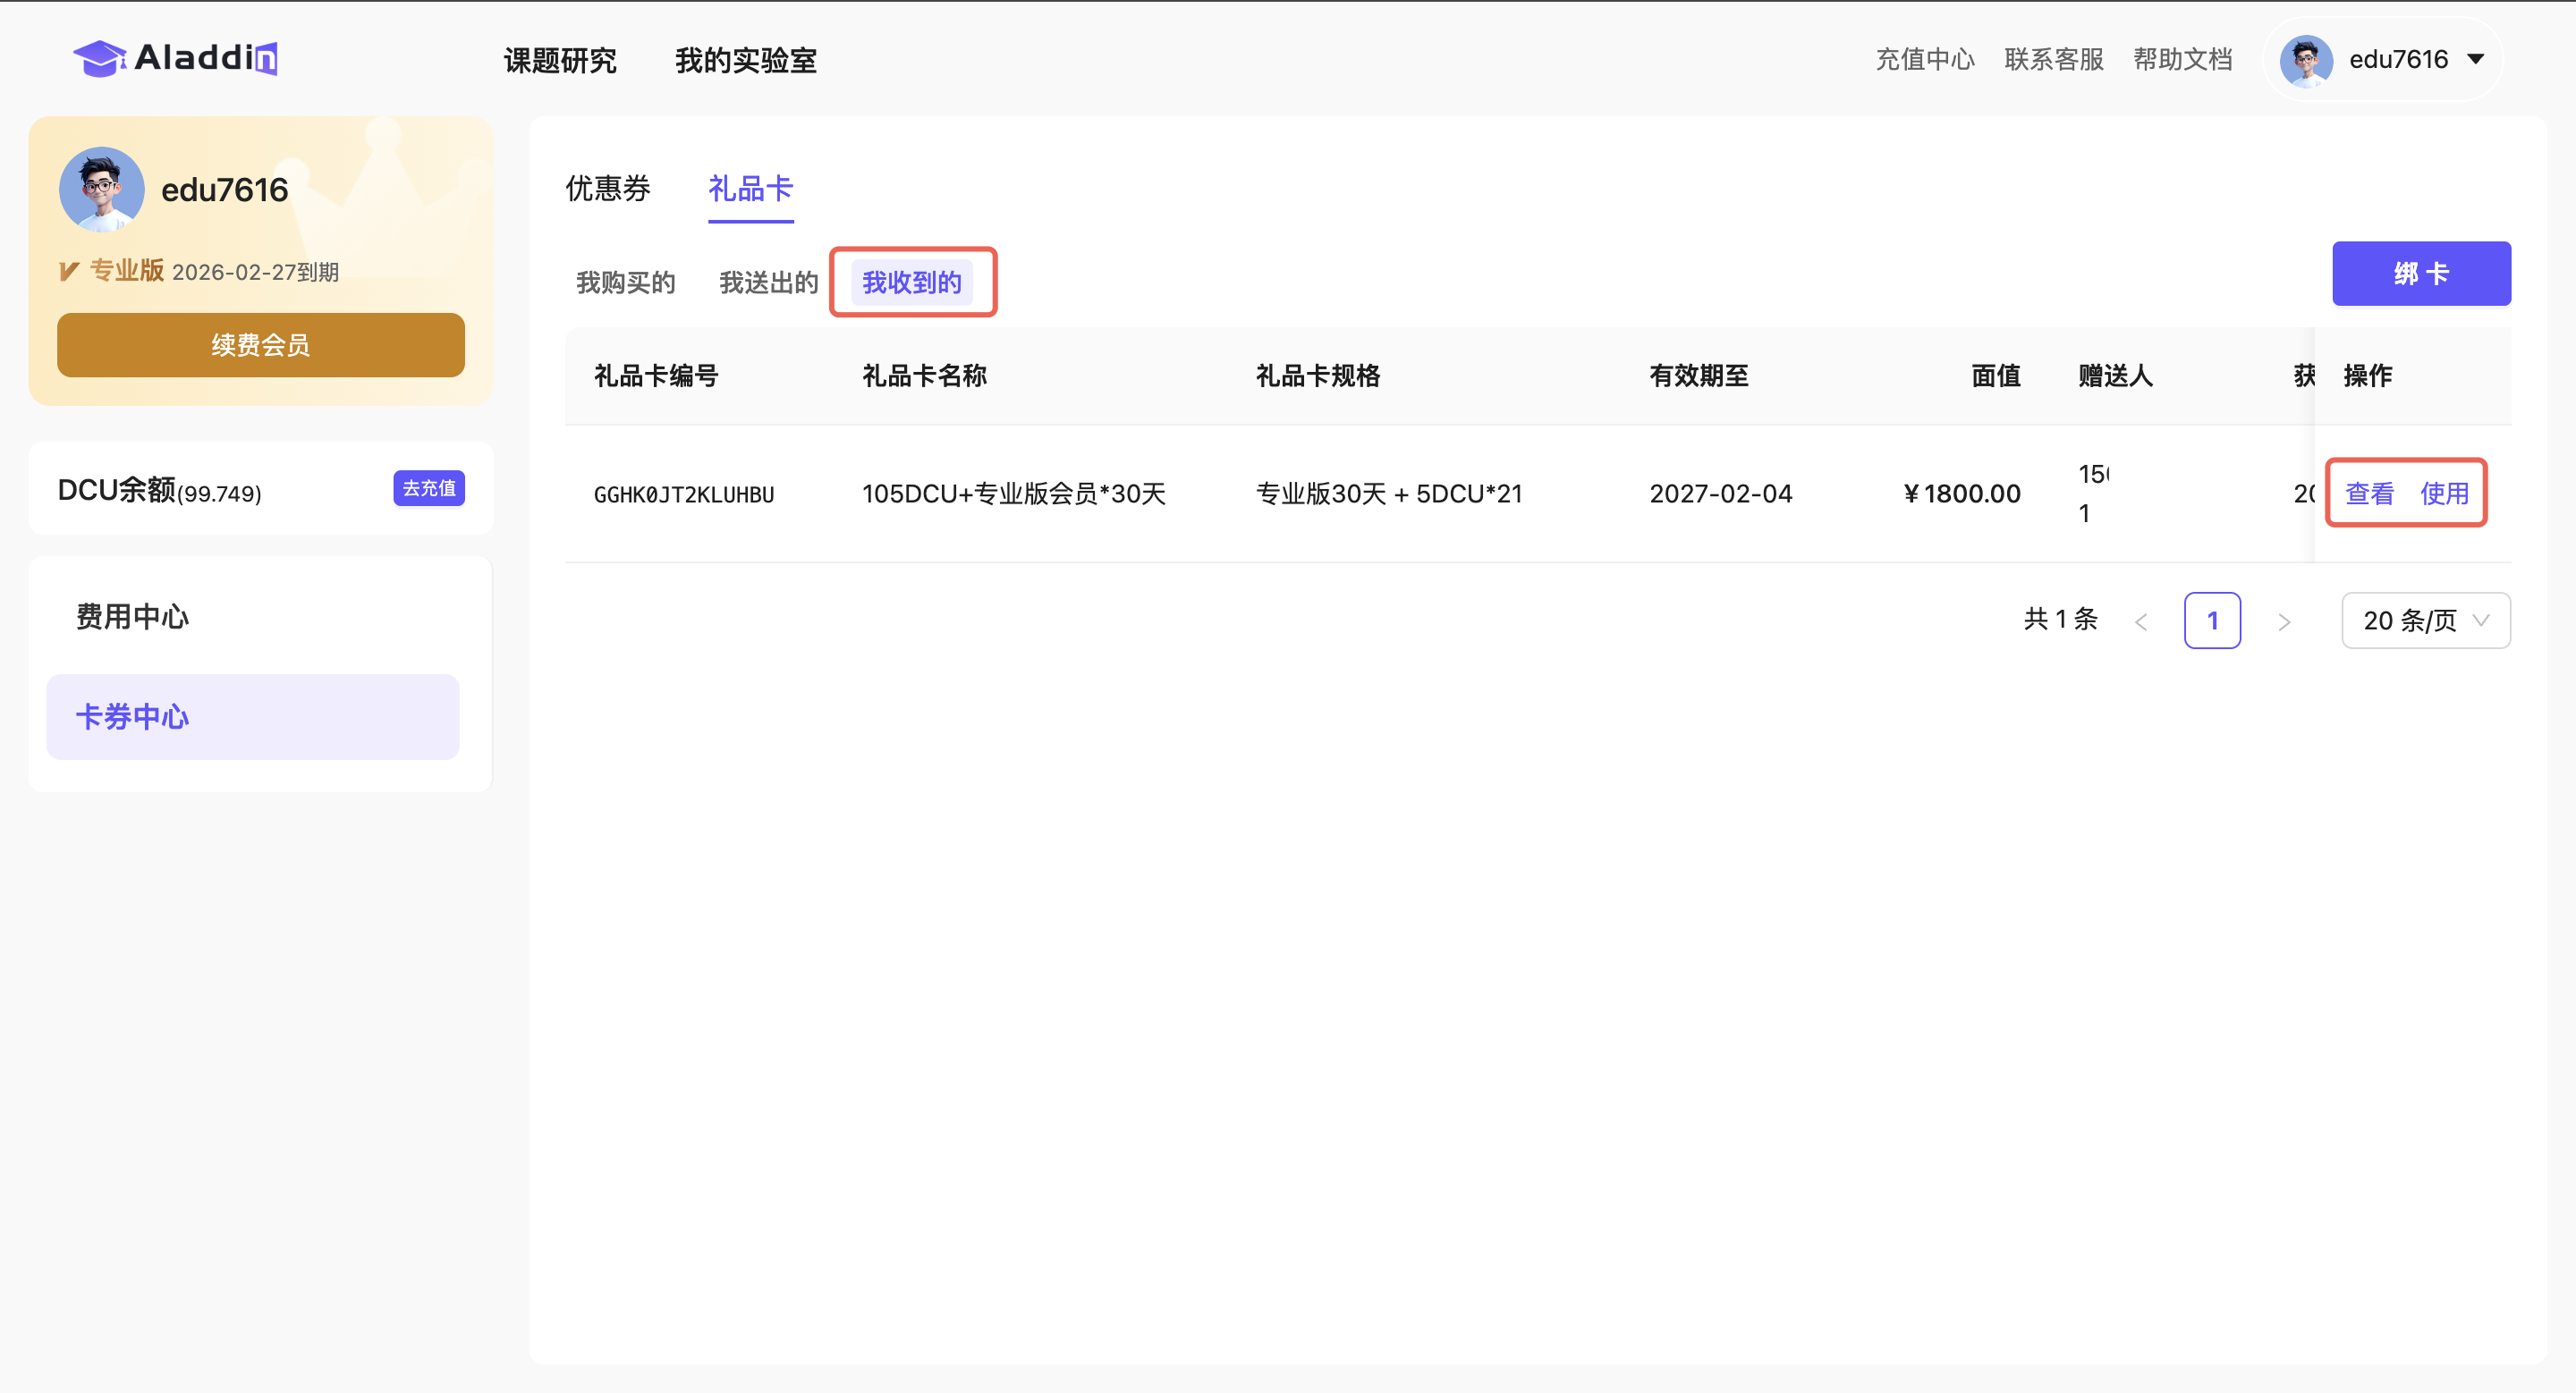Go to previous page arrow
2576x1393 pixels.
2141,621
